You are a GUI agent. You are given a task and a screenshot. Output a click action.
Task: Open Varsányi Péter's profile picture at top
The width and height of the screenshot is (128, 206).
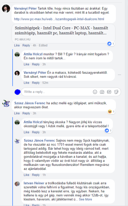coord(6,8)
